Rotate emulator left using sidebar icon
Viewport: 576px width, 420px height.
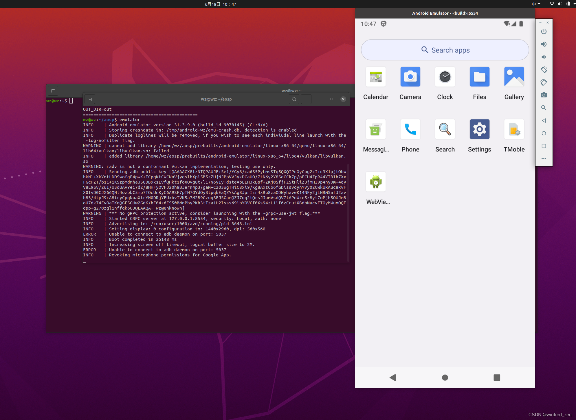544,70
